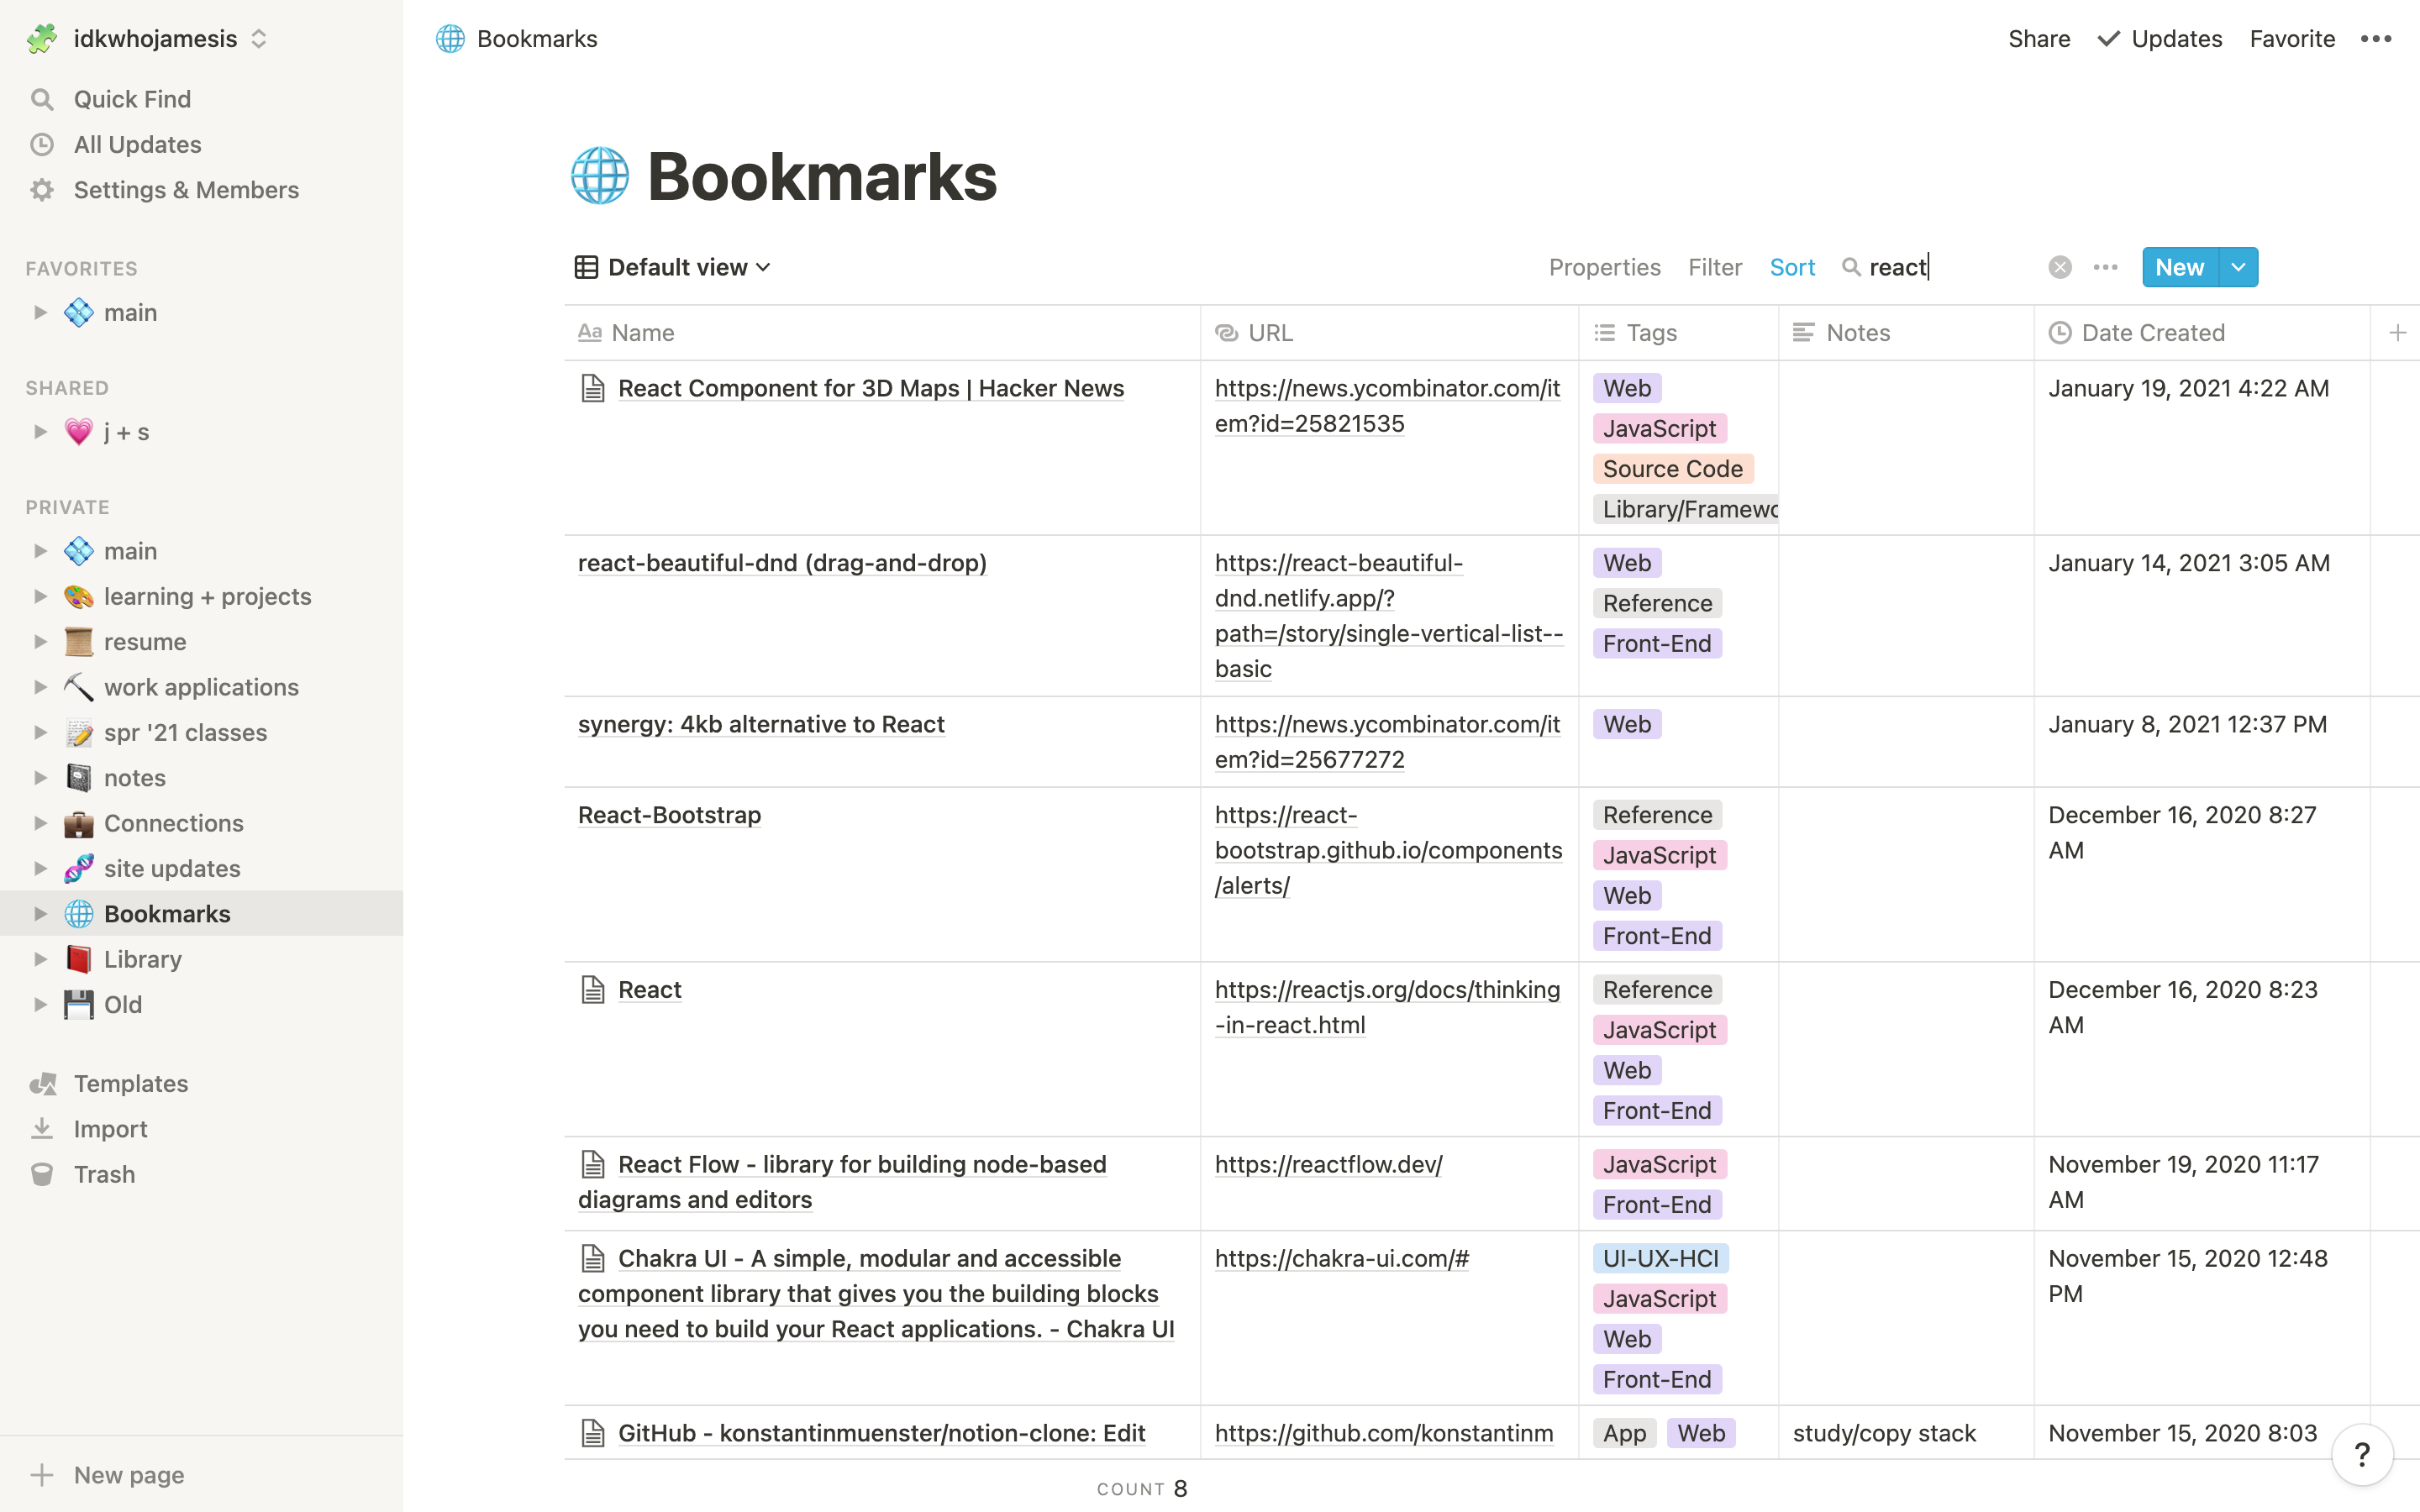Open the Properties menu
The width and height of the screenshot is (2420, 1512).
click(x=1604, y=267)
